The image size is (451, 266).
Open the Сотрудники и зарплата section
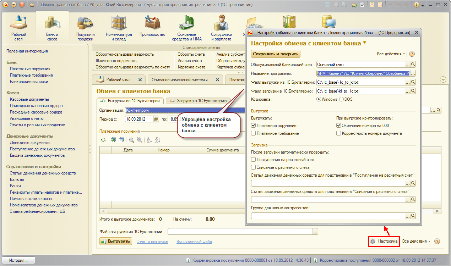222,28
